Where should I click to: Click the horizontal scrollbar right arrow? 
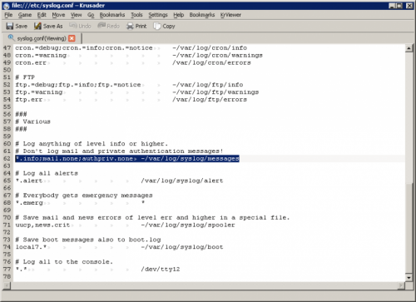(401, 285)
